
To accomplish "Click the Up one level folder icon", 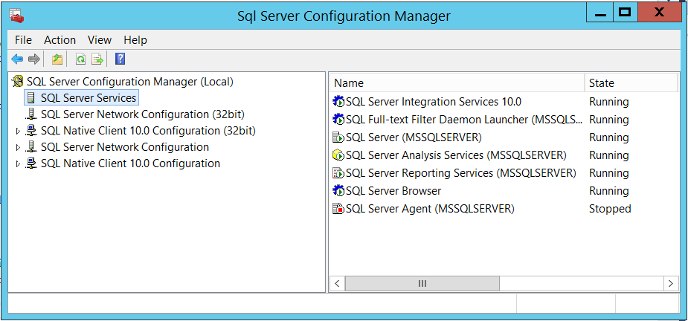I will point(57,59).
